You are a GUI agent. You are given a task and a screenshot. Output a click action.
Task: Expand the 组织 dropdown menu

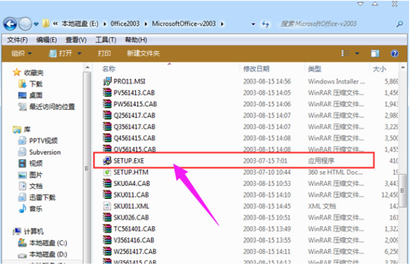point(22,53)
